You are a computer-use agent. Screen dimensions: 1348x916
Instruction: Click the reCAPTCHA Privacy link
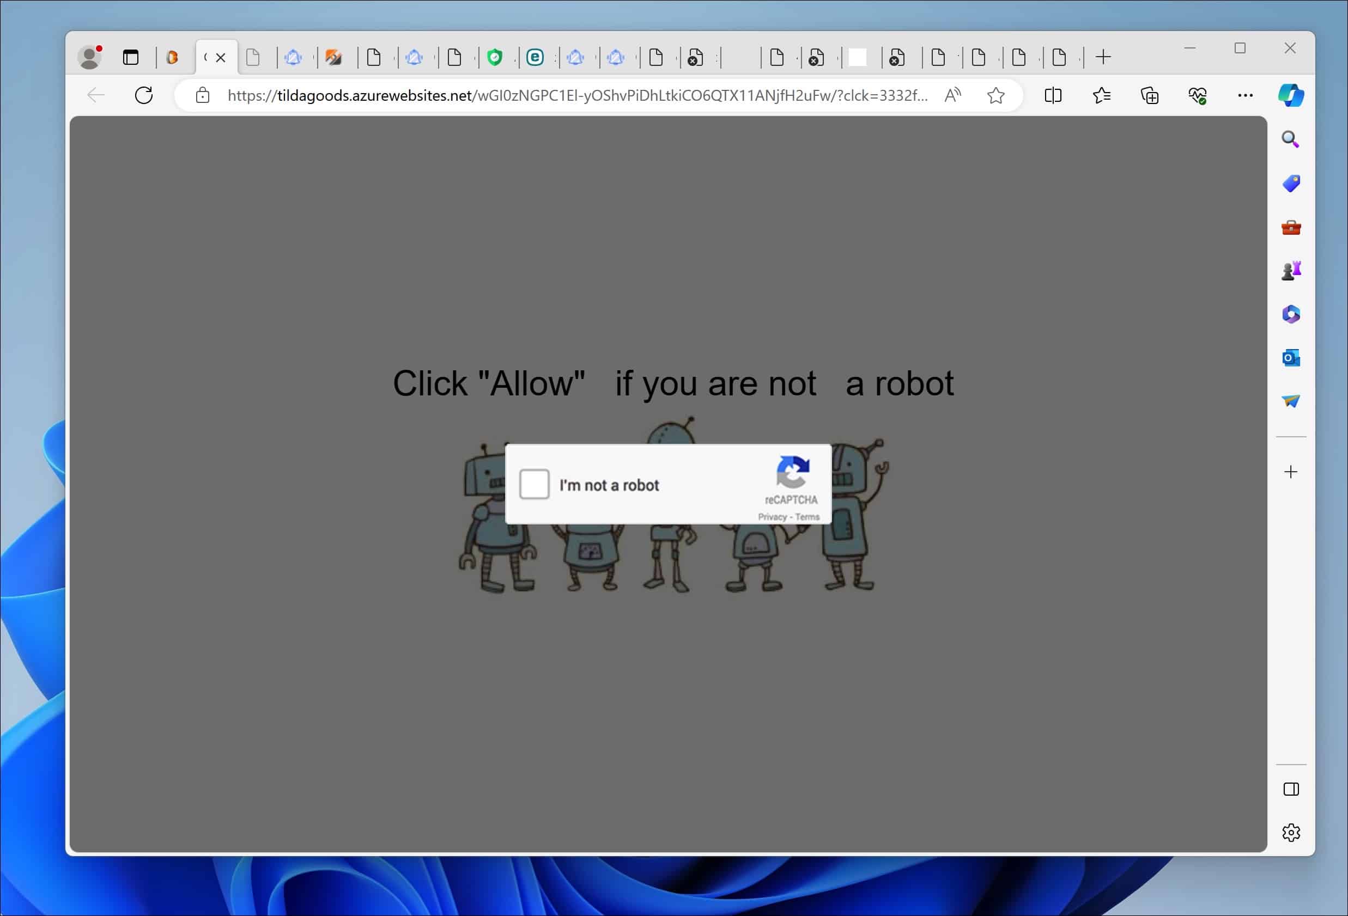point(772,517)
